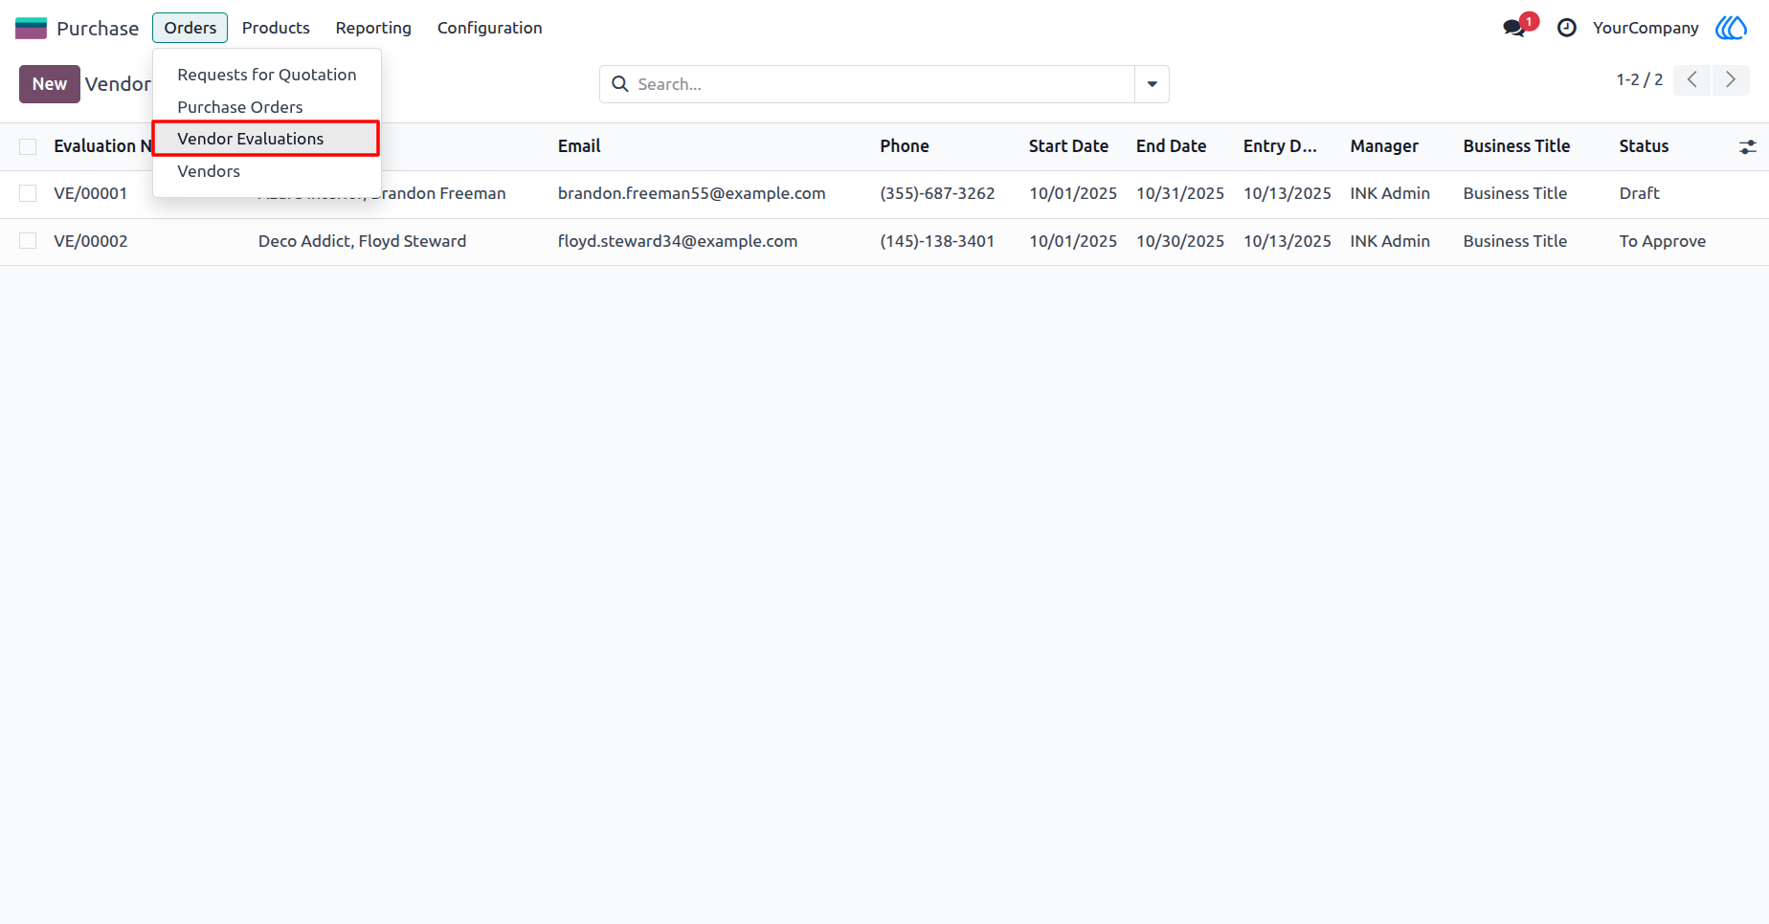Click phone number (145)-138-3401
This screenshot has width=1769, height=924.
point(937,241)
